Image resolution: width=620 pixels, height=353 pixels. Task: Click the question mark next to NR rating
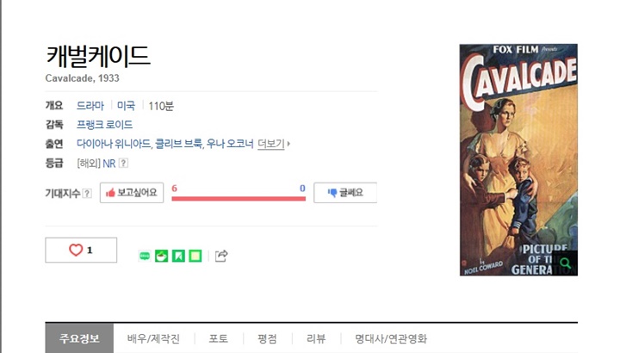[123, 163]
